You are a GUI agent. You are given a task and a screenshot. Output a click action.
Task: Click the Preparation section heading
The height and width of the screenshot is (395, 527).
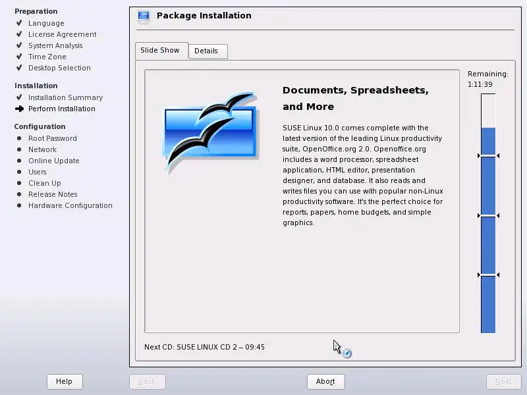(36, 11)
